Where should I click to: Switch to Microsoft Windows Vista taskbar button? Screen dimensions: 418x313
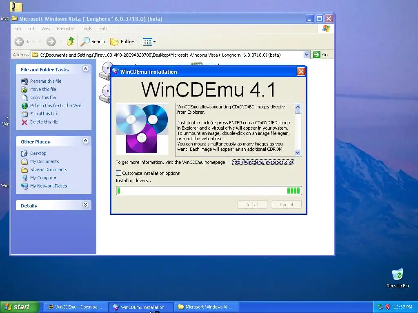pyautogui.click(x=206, y=307)
